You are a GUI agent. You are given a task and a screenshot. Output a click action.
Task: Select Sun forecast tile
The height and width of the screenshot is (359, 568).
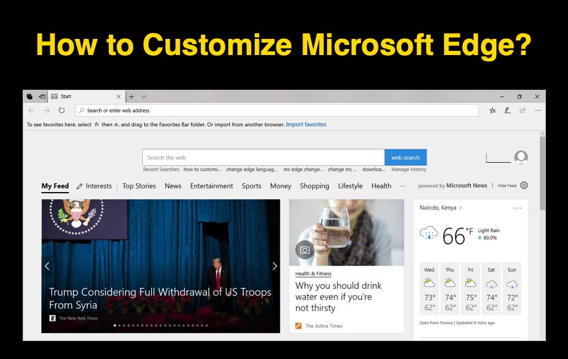click(512, 288)
